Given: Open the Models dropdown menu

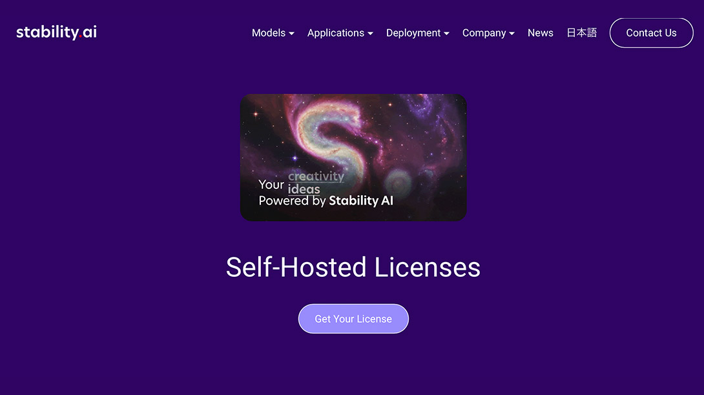Looking at the screenshot, I should click(x=273, y=33).
